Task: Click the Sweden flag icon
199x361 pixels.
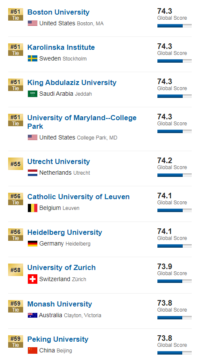Action: [33, 58]
